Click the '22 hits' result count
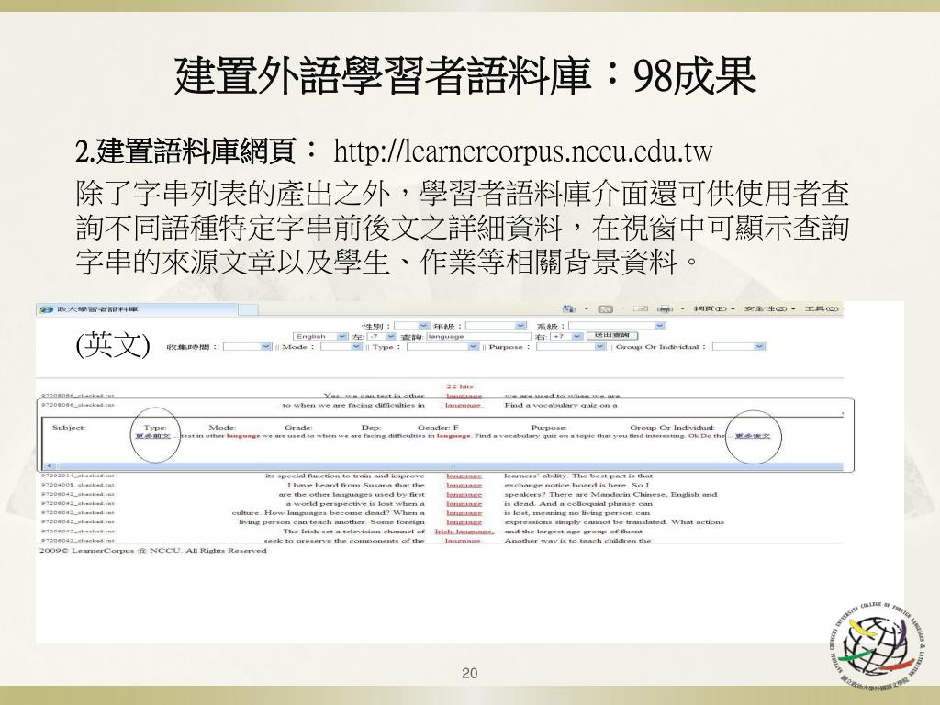 (459, 386)
